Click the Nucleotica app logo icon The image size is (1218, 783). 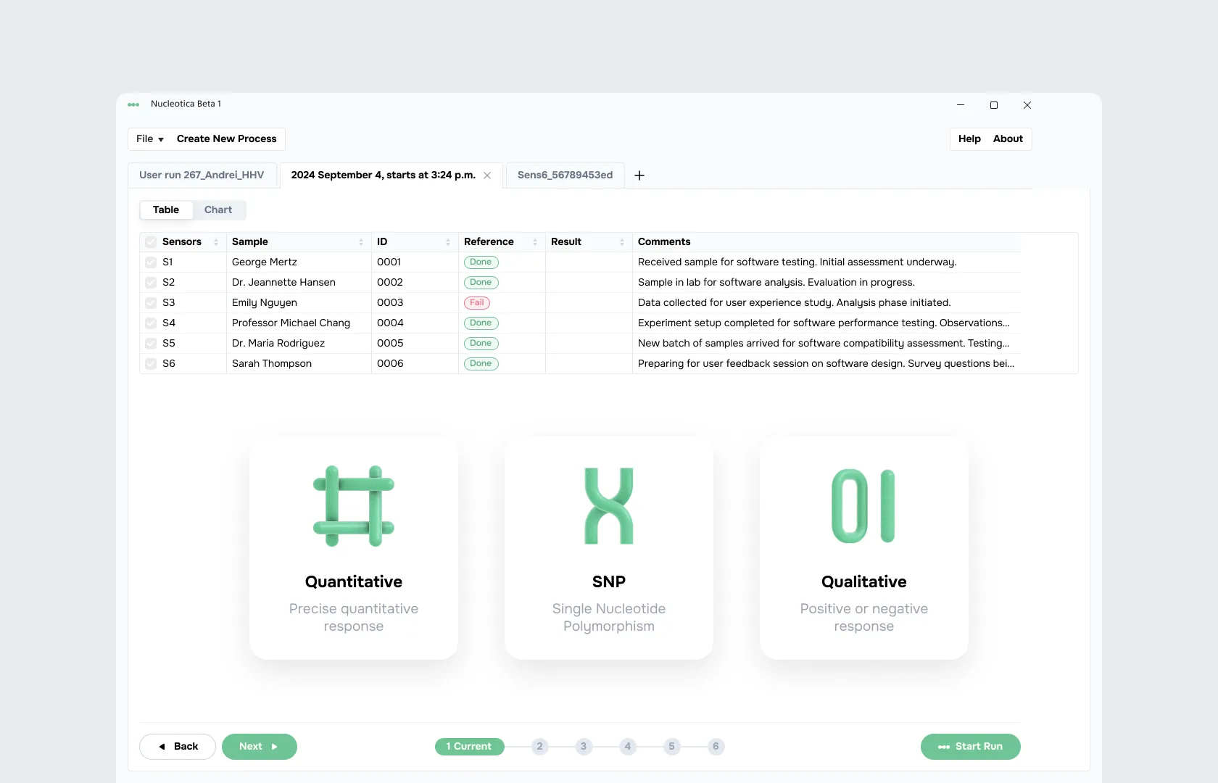coord(133,104)
